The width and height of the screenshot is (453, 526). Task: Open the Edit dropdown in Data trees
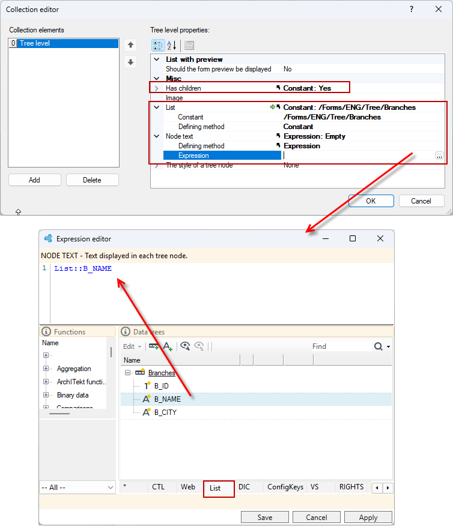point(132,346)
